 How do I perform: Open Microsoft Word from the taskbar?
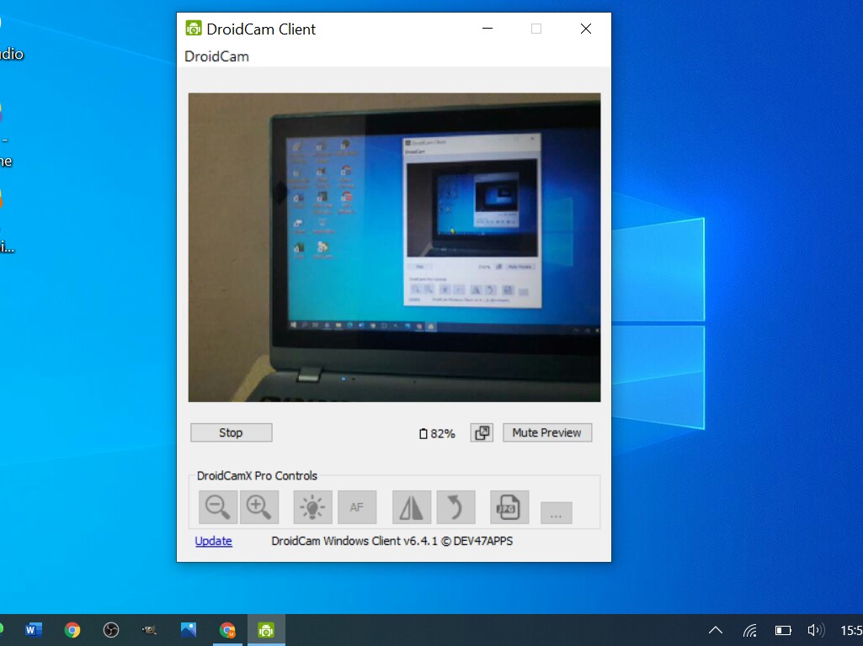(x=33, y=630)
